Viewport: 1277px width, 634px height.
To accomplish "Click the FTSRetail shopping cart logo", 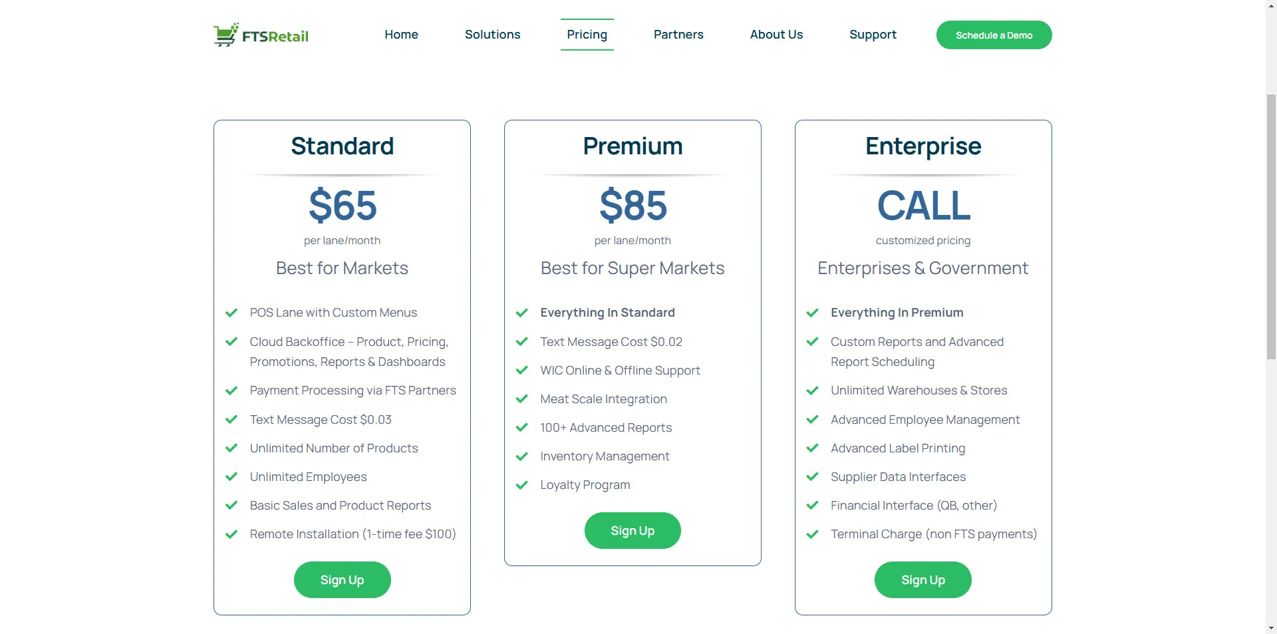I will 261,35.
